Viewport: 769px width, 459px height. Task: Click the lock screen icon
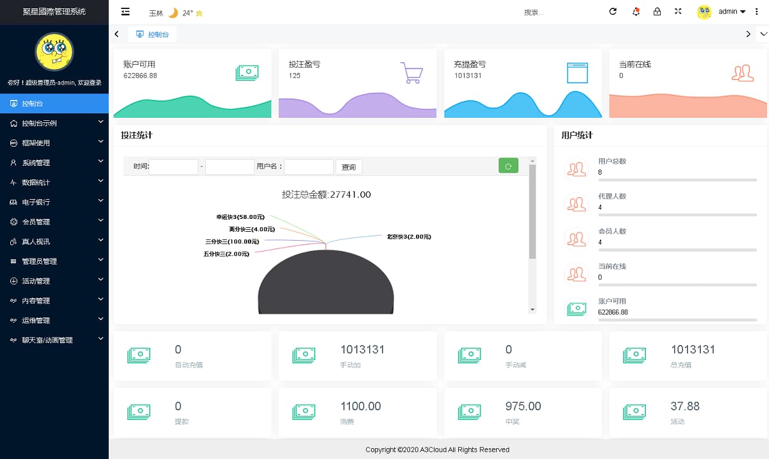(657, 12)
